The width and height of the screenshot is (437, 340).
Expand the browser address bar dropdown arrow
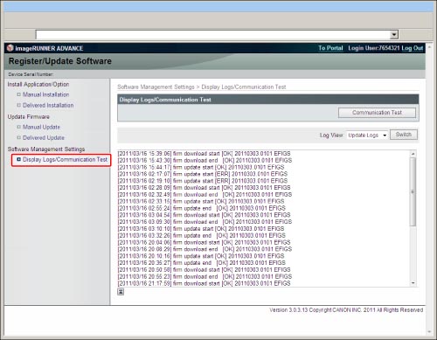394,35
